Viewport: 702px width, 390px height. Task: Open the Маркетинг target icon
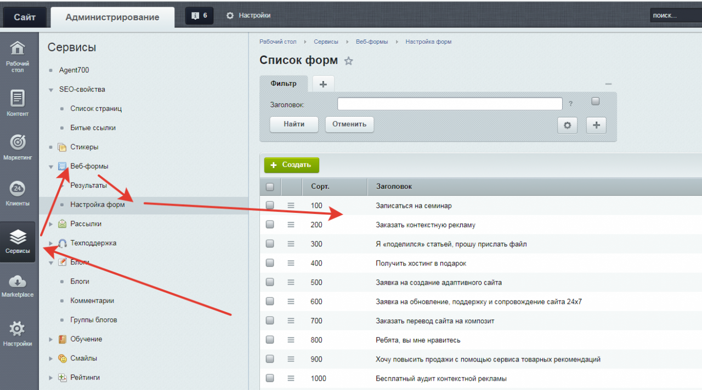point(18,143)
